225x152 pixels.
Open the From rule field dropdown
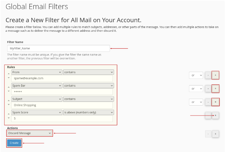[x=37, y=72]
